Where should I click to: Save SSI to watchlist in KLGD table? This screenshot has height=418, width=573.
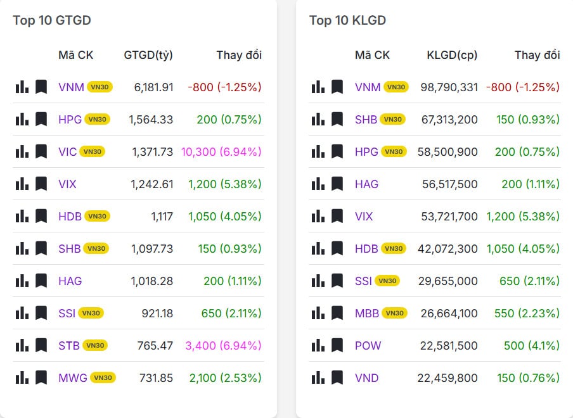pyautogui.click(x=337, y=281)
